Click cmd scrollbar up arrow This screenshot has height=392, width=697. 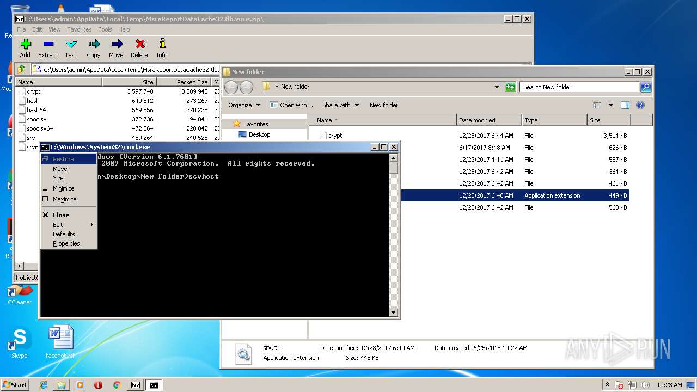click(394, 158)
